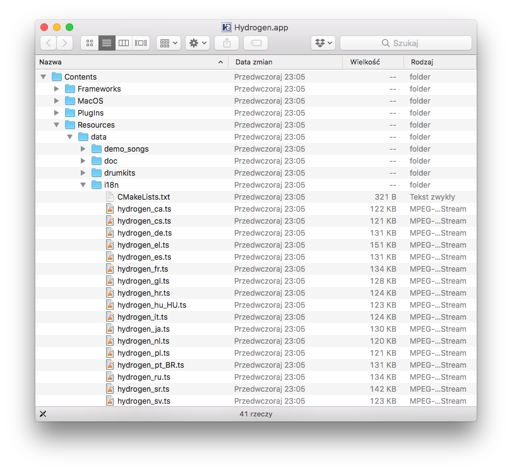Click the X icon in the status bar
Viewport: 512px width, 472px height.
tap(43, 414)
